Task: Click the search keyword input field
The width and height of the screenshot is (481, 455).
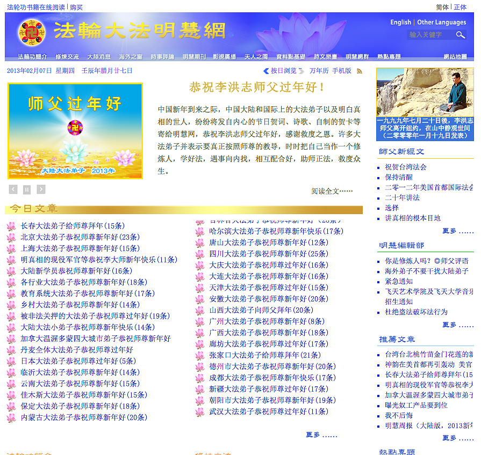Action: pyautogui.click(x=430, y=35)
